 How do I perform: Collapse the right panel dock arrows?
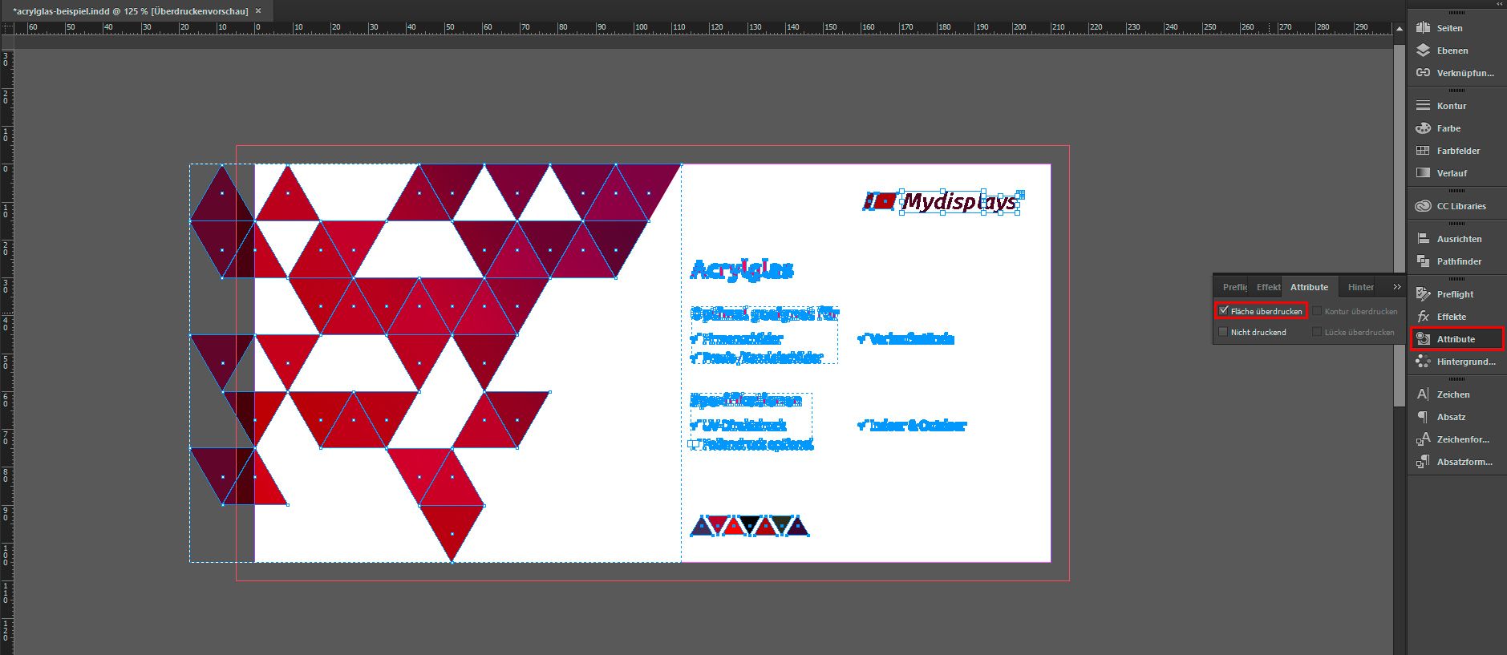[x=1499, y=4]
